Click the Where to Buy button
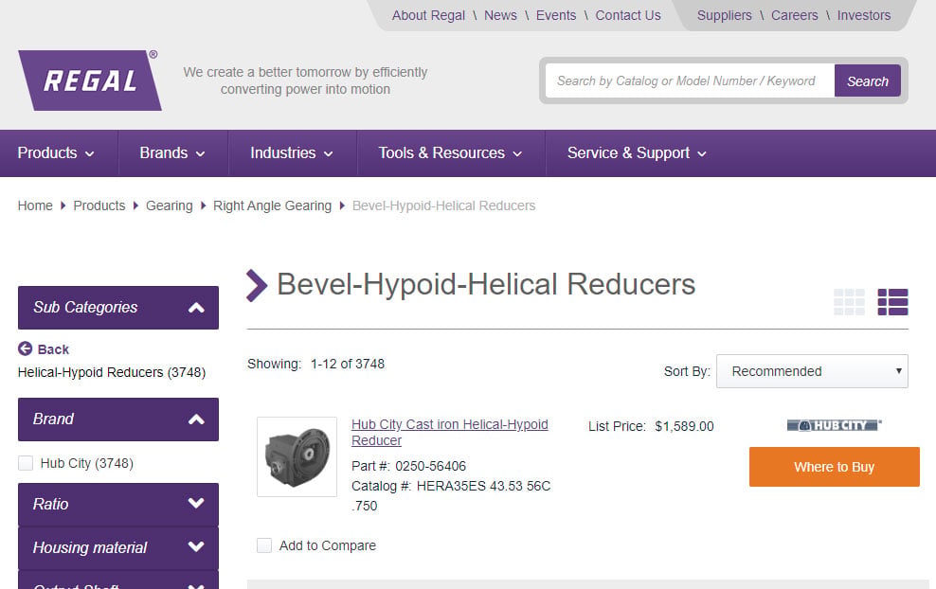The height and width of the screenshot is (589, 936). coord(834,467)
